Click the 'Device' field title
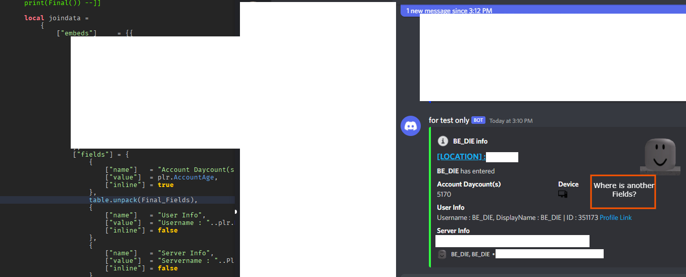686x277 pixels. coord(568,184)
